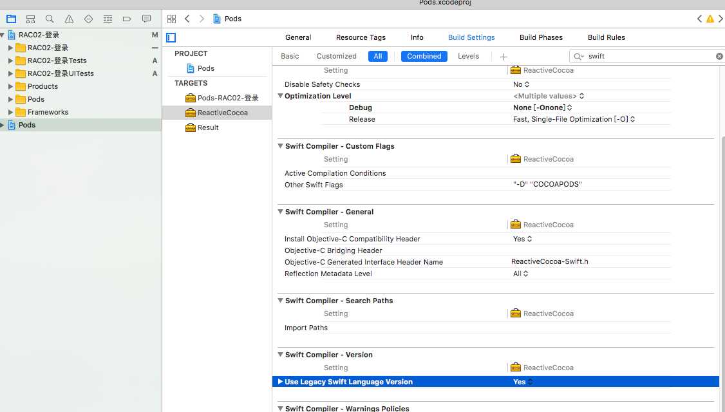Open the Find navigator magnifier icon
This screenshot has height=412, width=725.
(50, 19)
